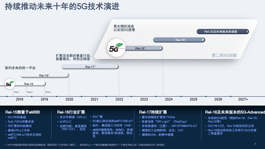The width and height of the screenshot is (265, 149).
Task: Click the 2024 year label
Action: click(169, 99)
